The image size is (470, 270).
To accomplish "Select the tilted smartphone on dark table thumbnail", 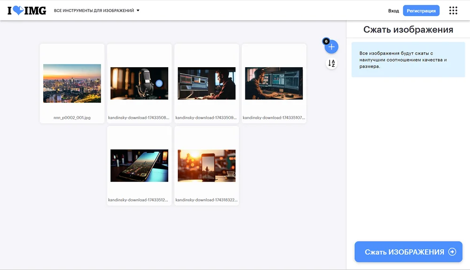I will tap(139, 165).
